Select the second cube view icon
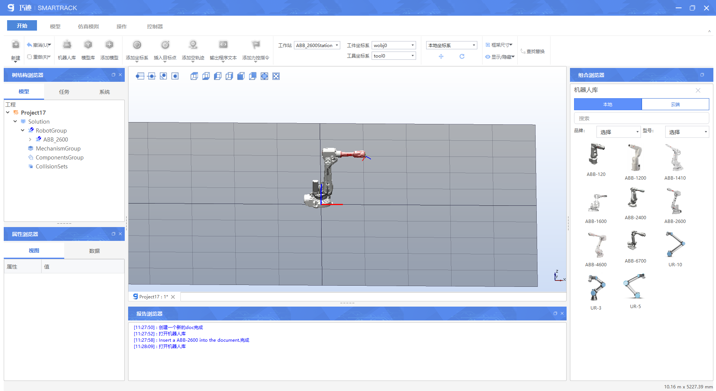 [x=206, y=76]
